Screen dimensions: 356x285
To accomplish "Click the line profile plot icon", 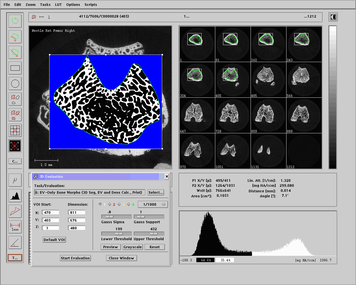I will pyautogui.click(x=15, y=211).
